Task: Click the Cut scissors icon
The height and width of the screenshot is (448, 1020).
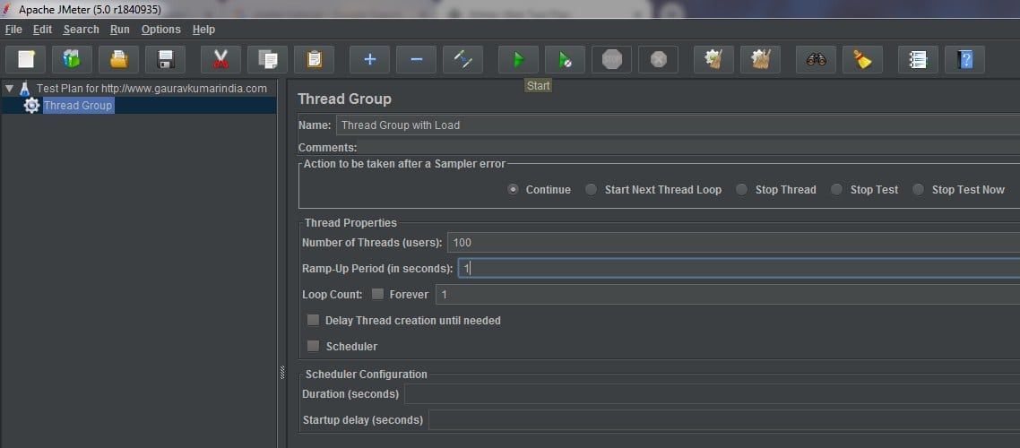Action: [220, 60]
